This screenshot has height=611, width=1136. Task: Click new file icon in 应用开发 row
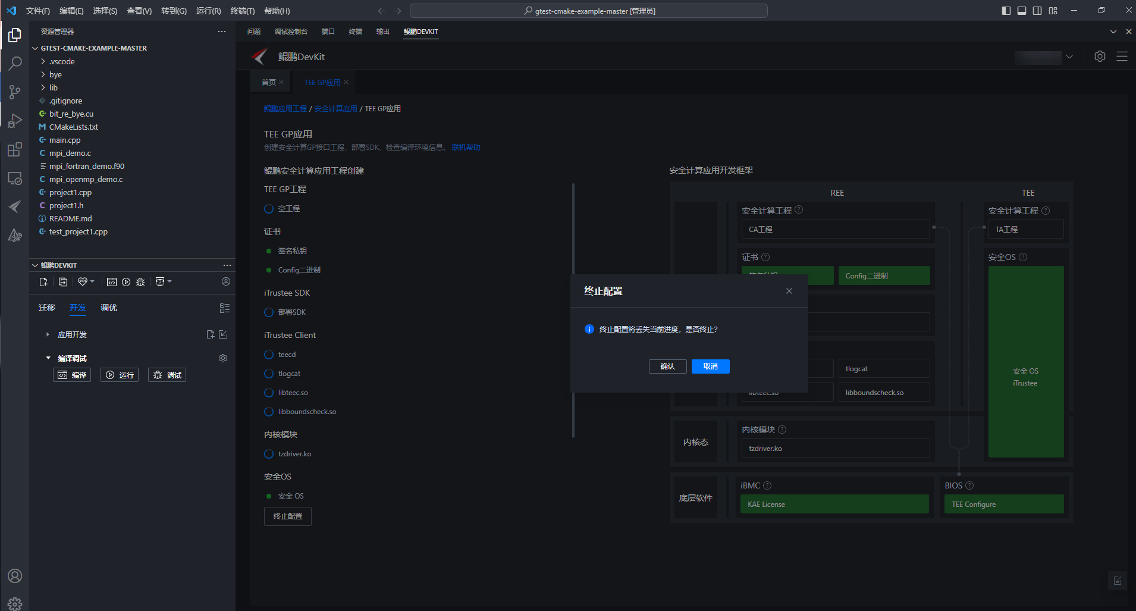[211, 334]
